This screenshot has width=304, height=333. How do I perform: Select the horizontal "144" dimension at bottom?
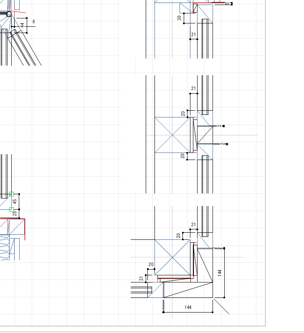click(188, 308)
